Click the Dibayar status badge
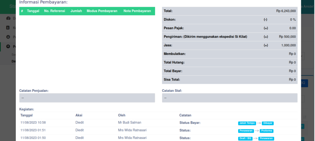 (268, 123)
